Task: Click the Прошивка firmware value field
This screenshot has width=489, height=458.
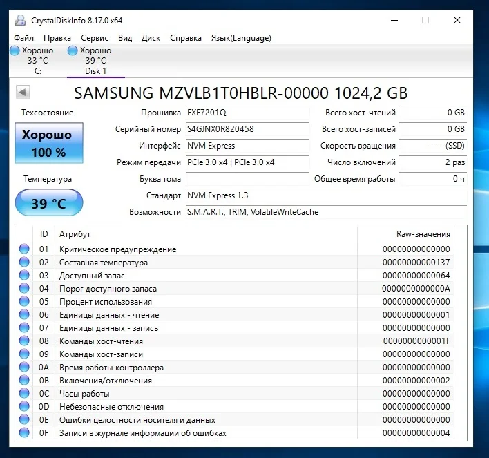Action: coord(247,113)
